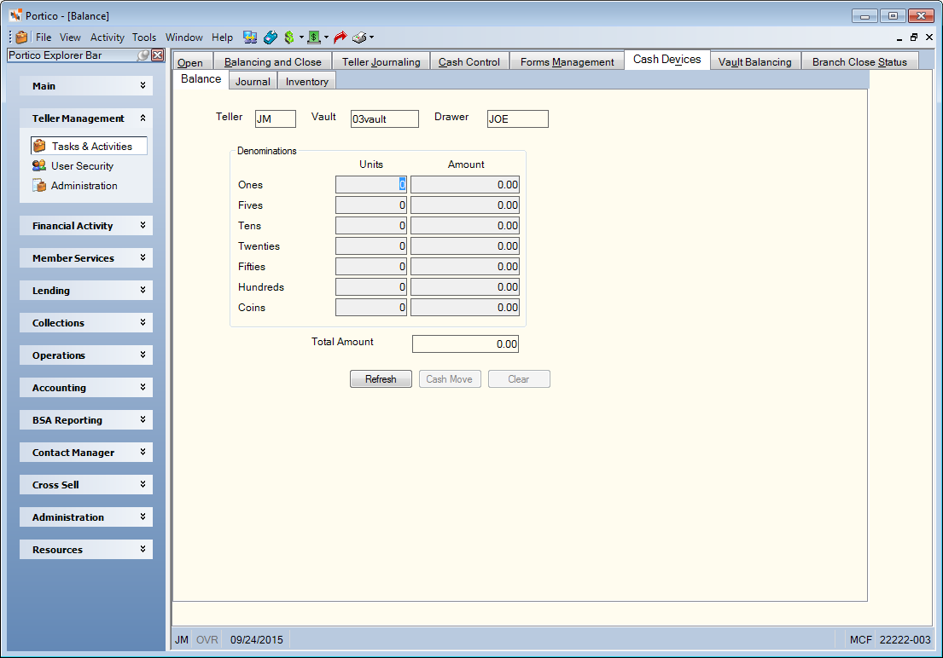
Task: Switch to the Cash Control tab
Action: coord(469,62)
